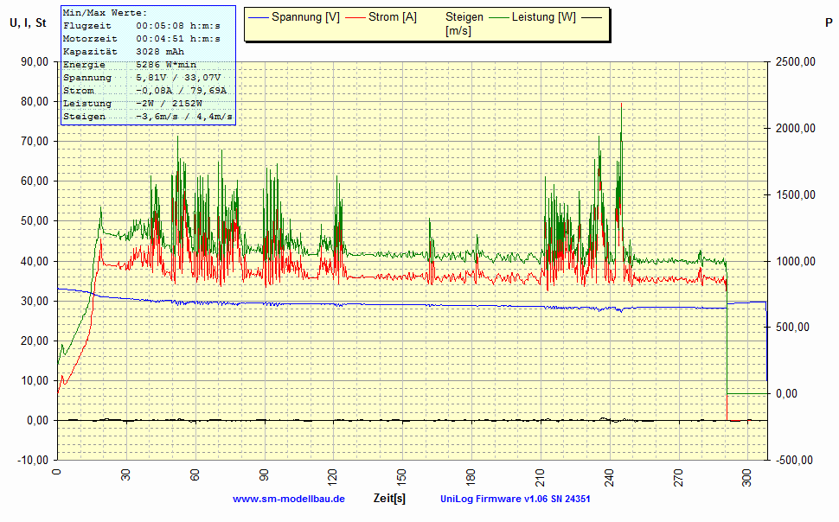This screenshot has height=522, width=839.
Task: Click the Zeit[s] axis title
Action: point(389,498)
